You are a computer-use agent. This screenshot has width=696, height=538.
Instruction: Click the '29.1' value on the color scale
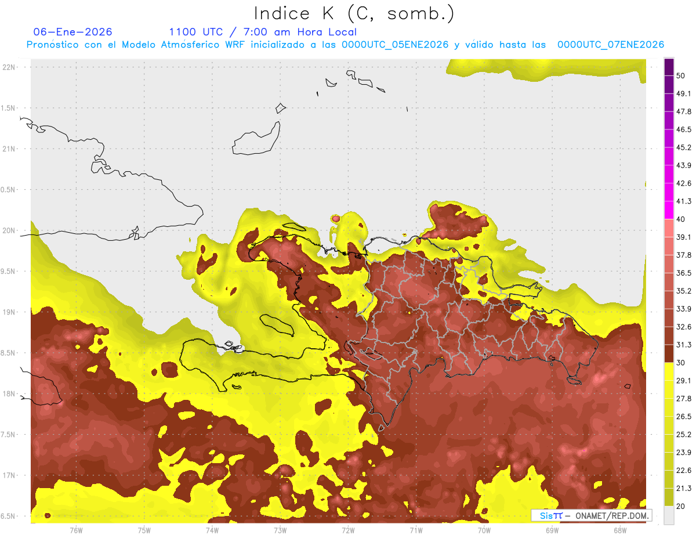(684, 381)
